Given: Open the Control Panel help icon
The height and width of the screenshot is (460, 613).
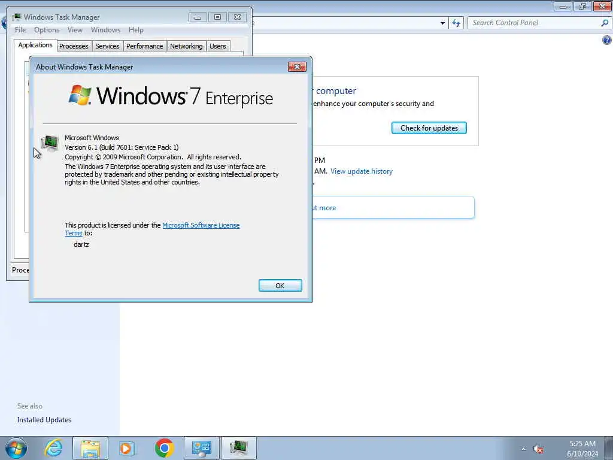Looking at the screenshot, I should tap(607, 40).
